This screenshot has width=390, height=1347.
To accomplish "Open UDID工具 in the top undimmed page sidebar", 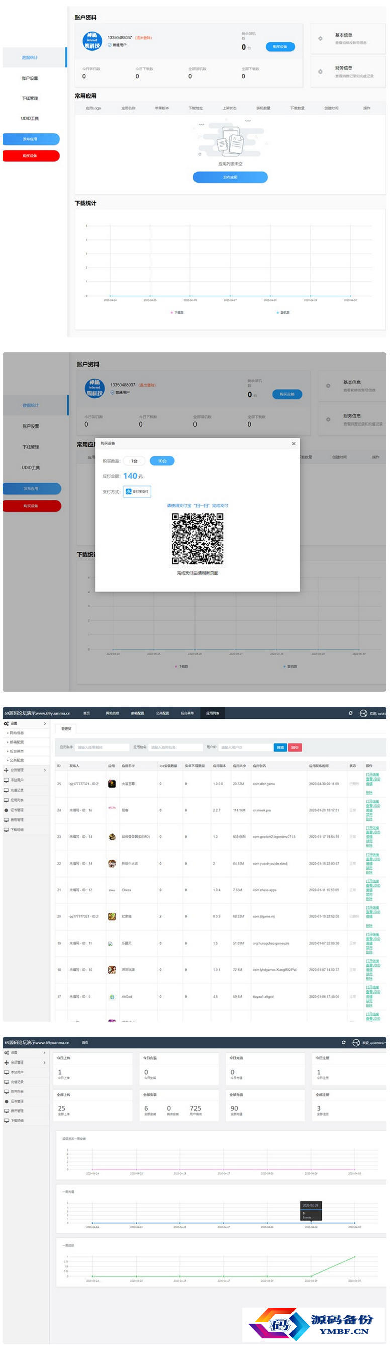I will coord(30,119).
